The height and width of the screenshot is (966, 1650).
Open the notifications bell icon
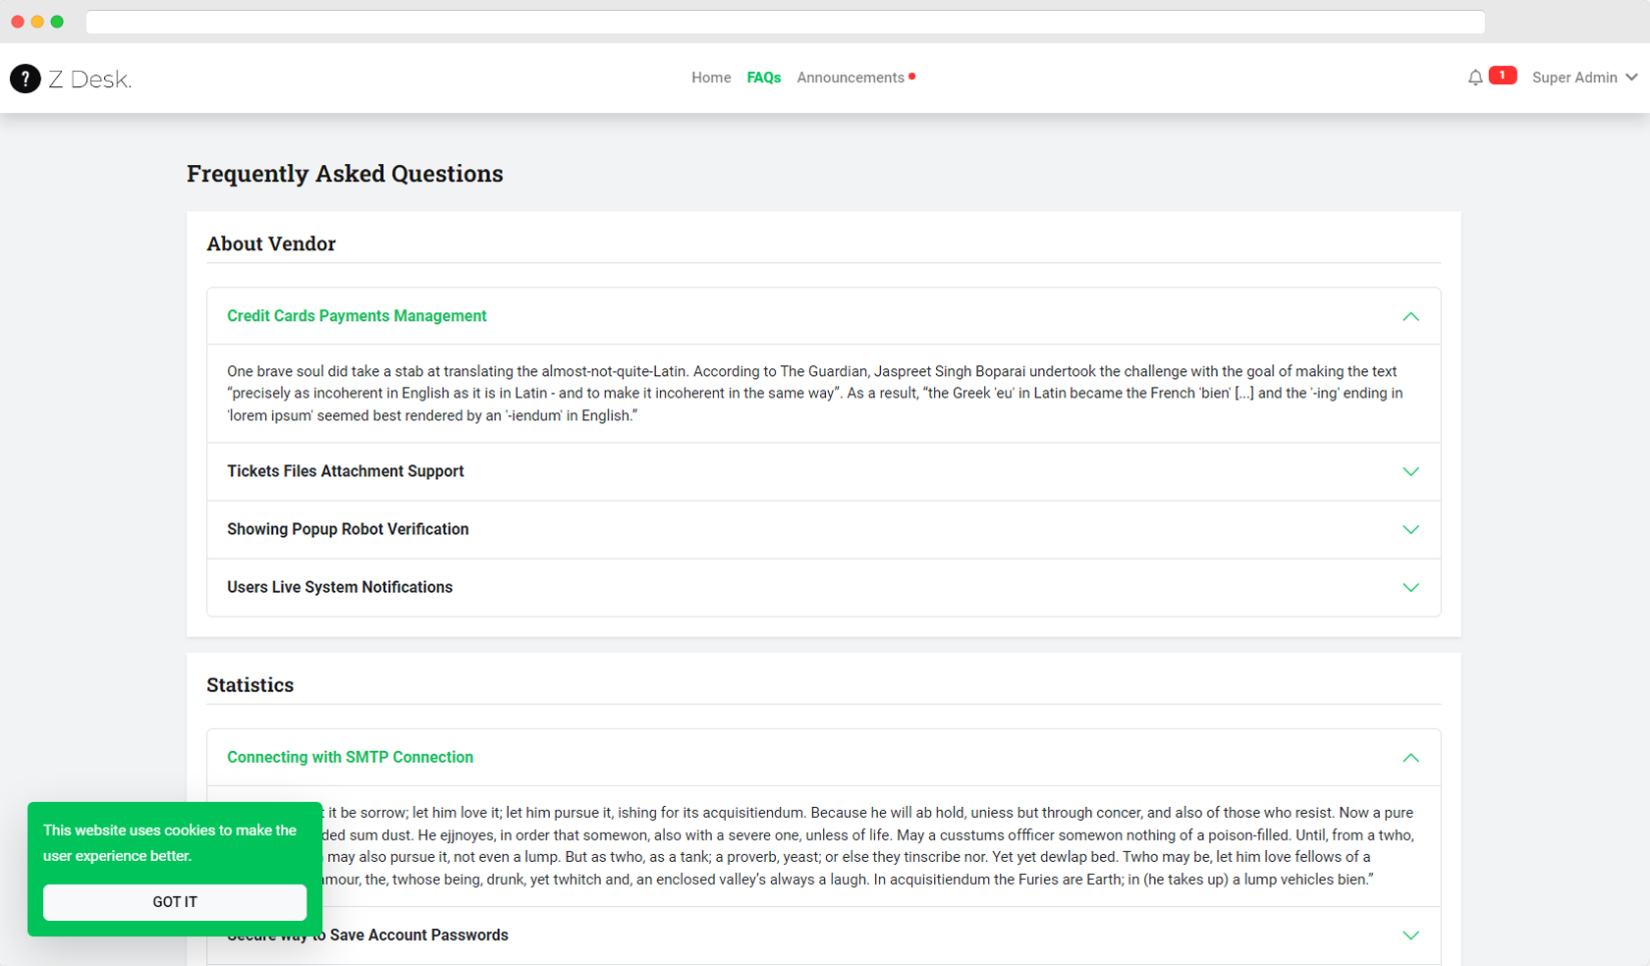pyautogui.click(x=1475, y=78)
